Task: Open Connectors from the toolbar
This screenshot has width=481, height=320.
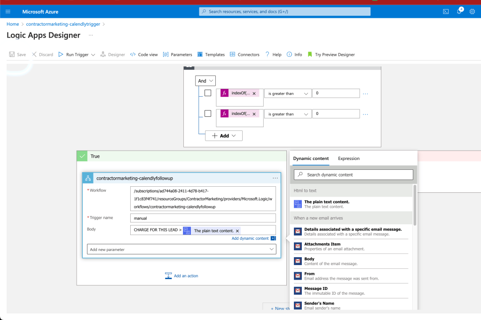Action: pos(244,54)
